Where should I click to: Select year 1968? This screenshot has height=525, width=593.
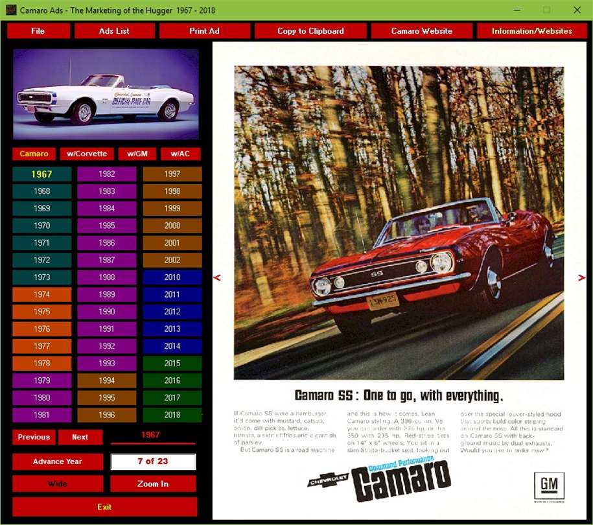[x=42, y=191]
